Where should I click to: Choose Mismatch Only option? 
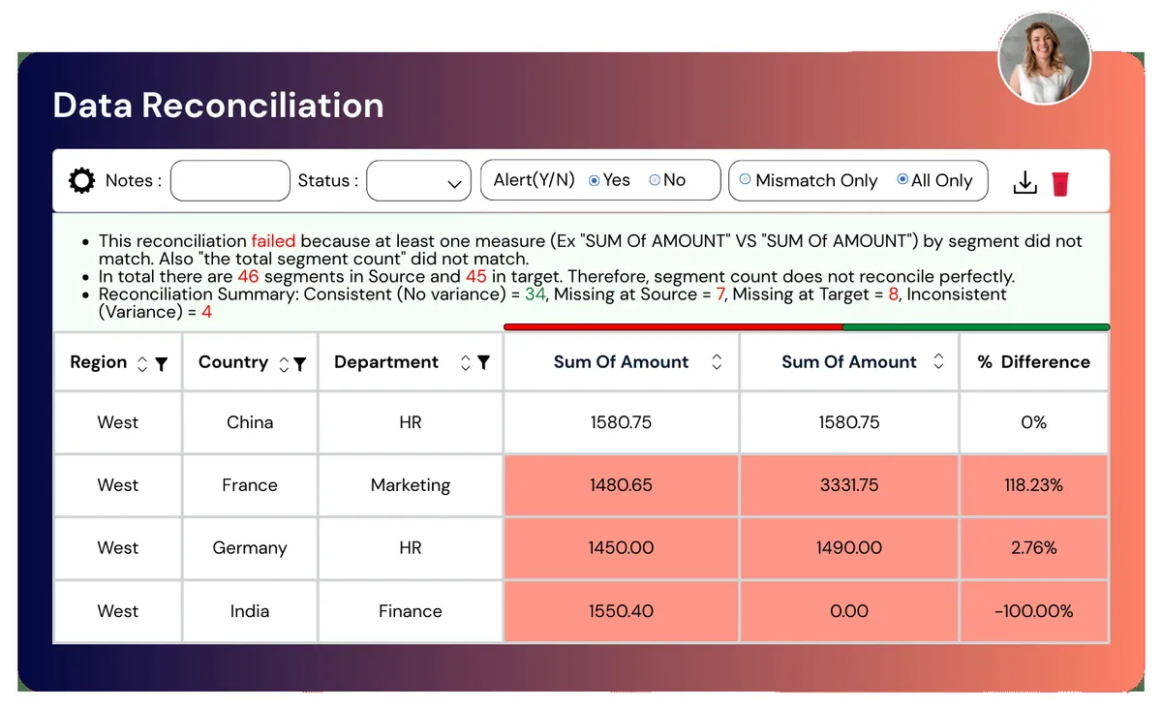coord(745,179)
